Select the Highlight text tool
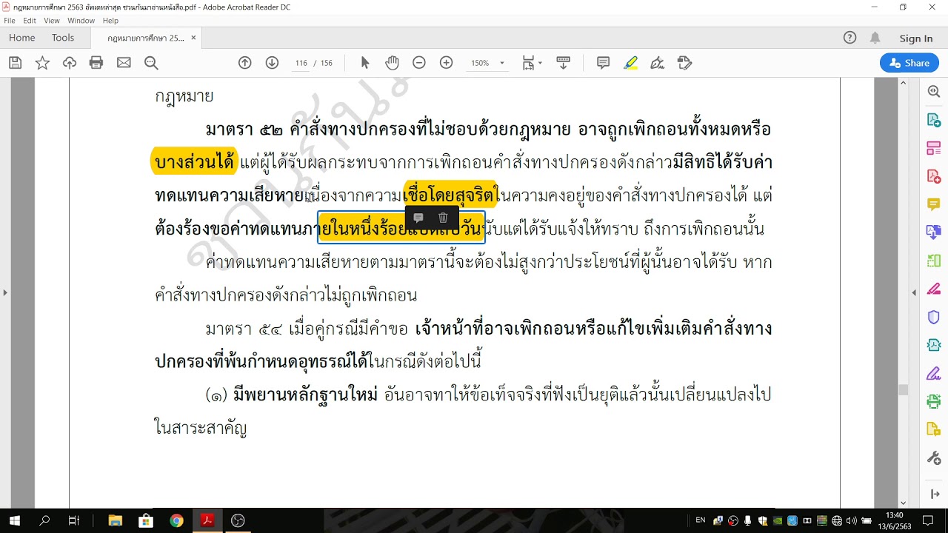 pos(630,63)
